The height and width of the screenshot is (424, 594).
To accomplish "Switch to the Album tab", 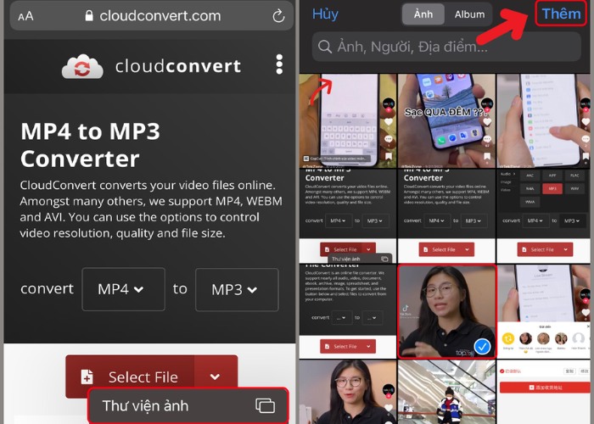I will pos(469,14).
